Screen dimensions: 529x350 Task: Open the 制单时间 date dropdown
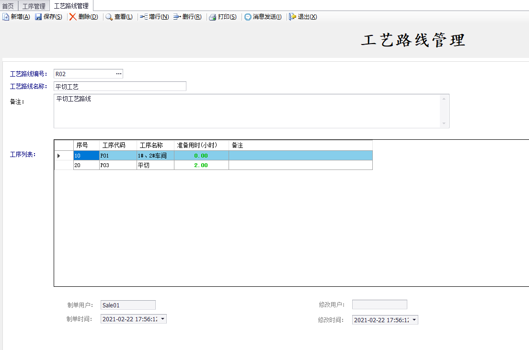click(163, 318)
